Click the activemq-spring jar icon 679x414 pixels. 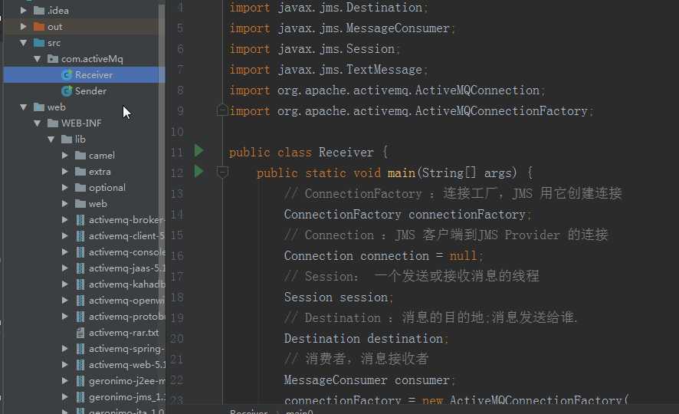coord(80,349)
